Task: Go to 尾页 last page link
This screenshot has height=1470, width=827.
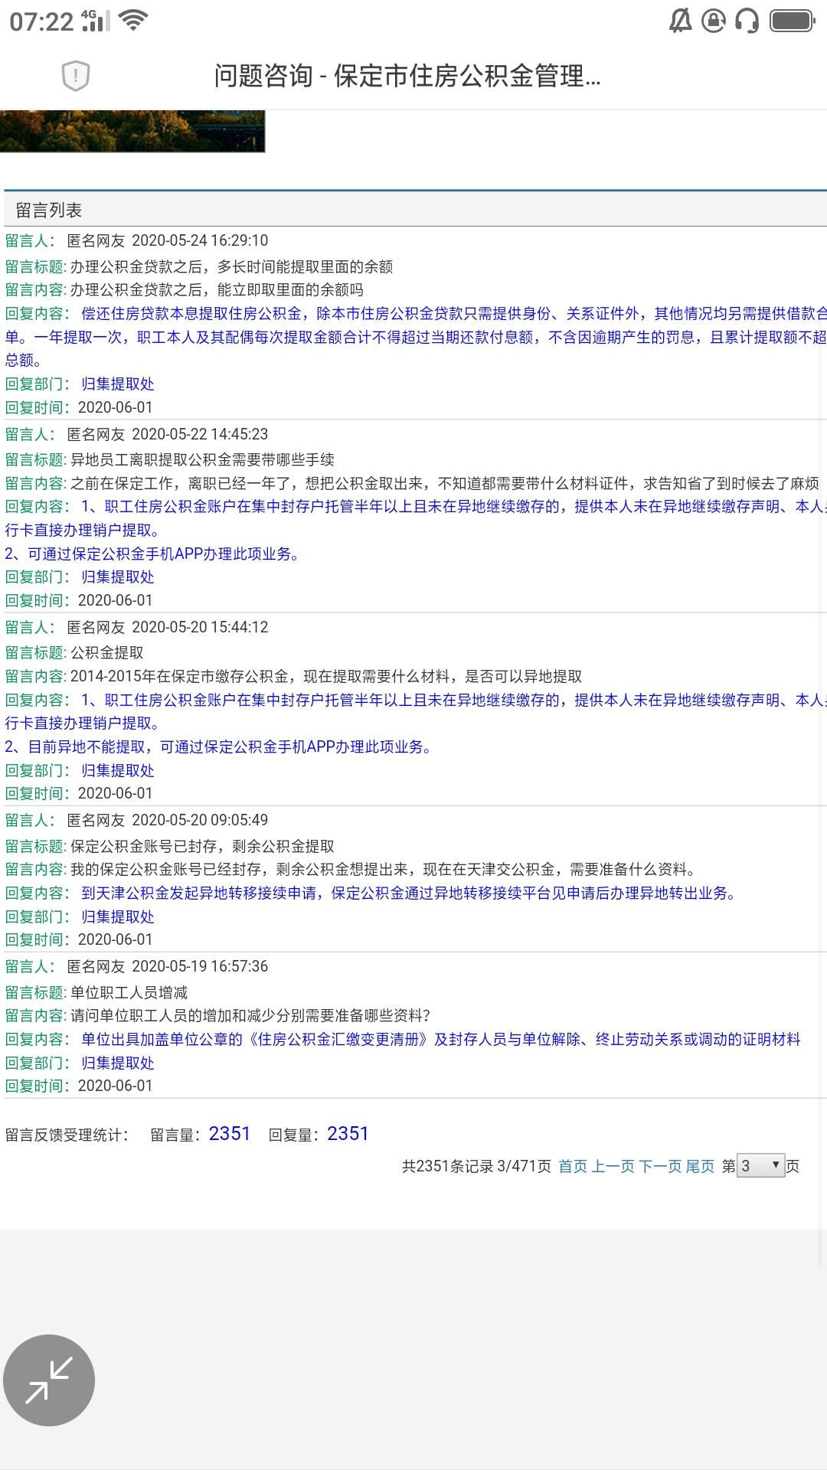Action: (x=700, y=1166)
